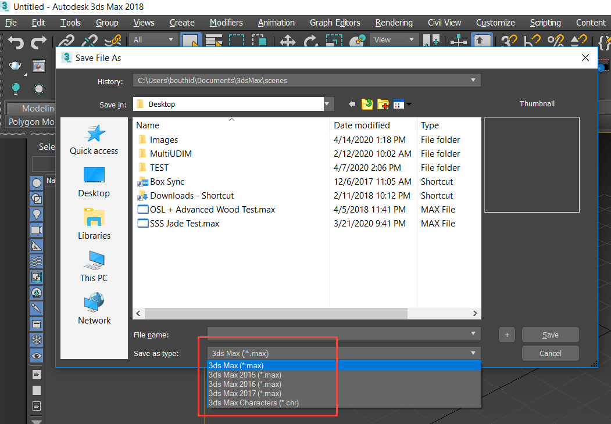Choose 3ds Max 2016 (*.max) file type
Viewport: 611px width, 424px height.
245,384
